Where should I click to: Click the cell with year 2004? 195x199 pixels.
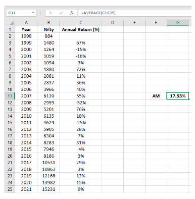point(26,76)
